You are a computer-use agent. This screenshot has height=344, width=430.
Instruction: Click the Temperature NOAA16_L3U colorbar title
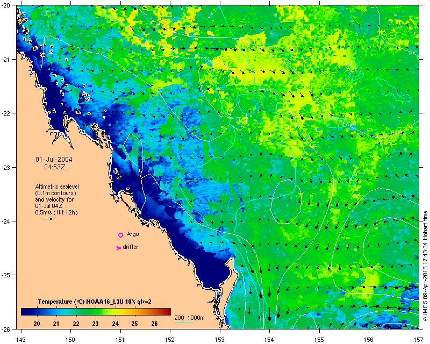95,302
